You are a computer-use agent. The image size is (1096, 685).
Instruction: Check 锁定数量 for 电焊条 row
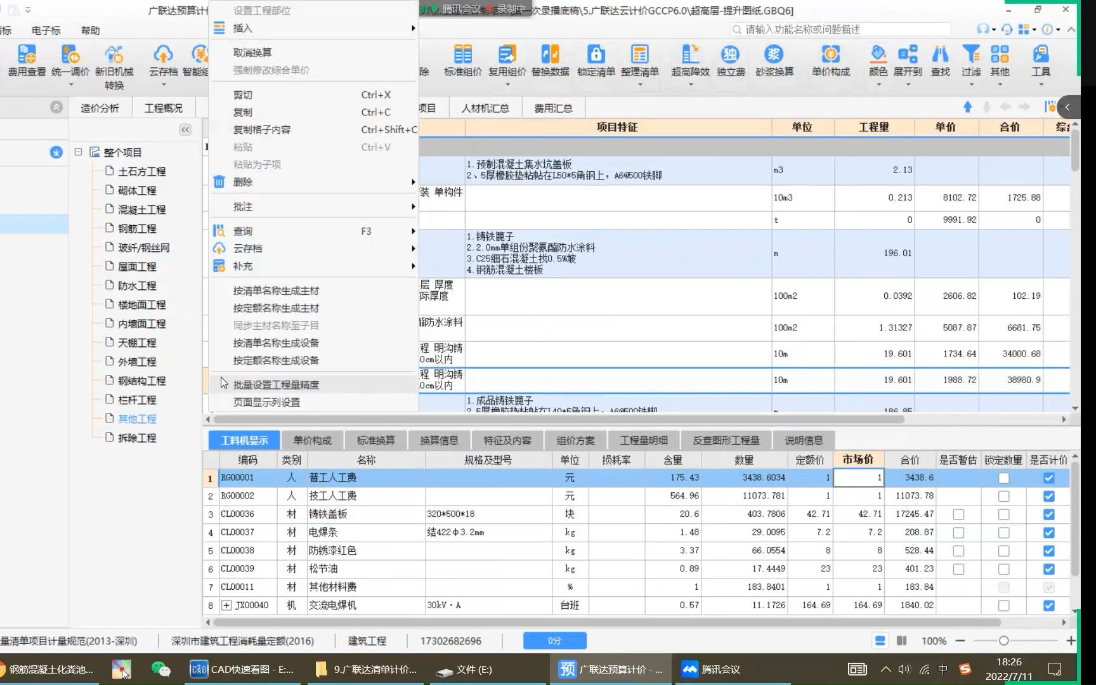[1003, 532]
